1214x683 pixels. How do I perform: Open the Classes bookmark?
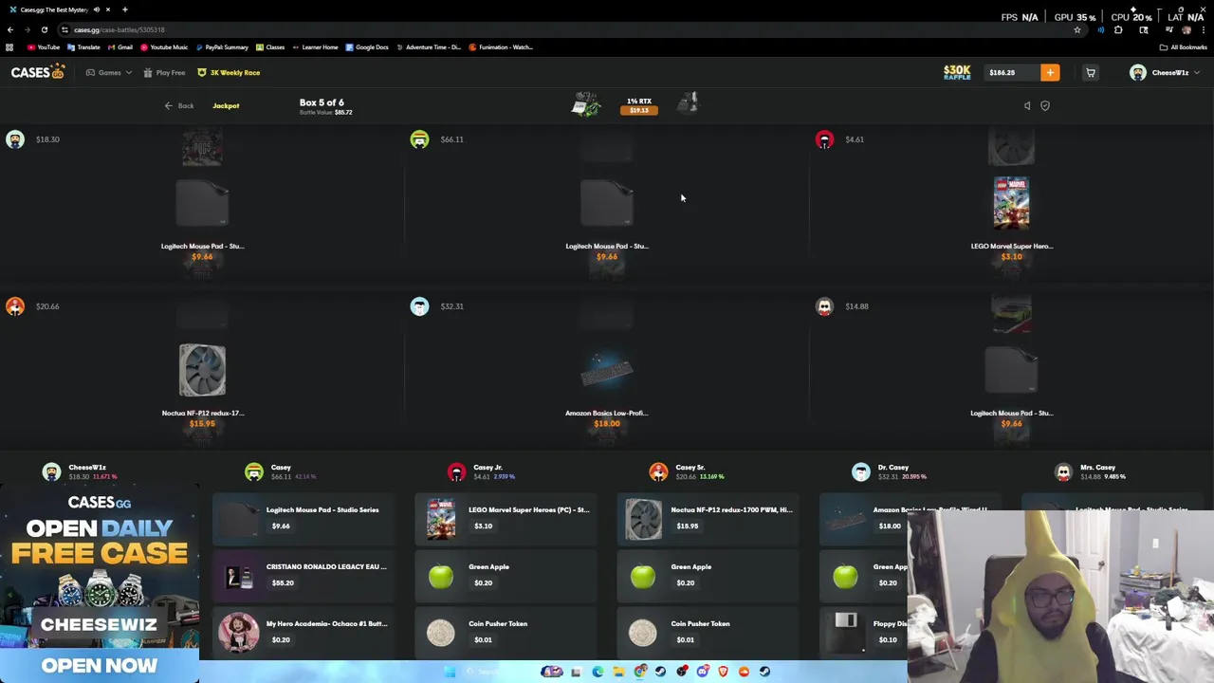point(270,46)
